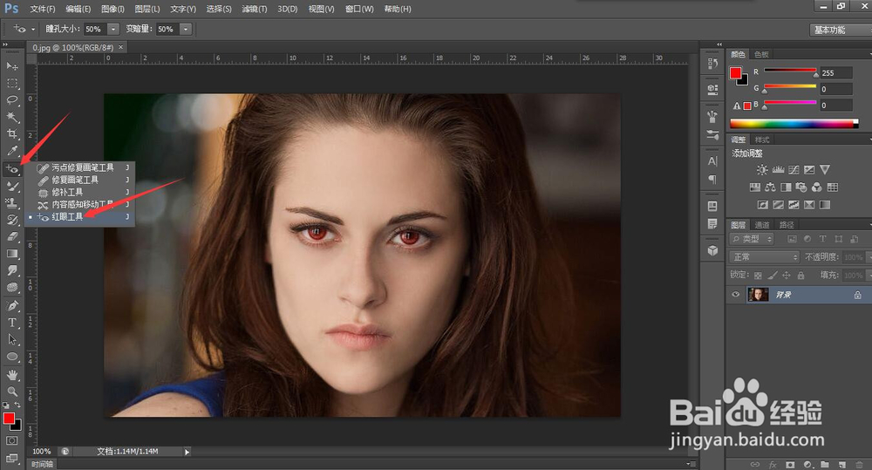
Task: Select the Magic Wand tool
Action: tap(11, 118)
